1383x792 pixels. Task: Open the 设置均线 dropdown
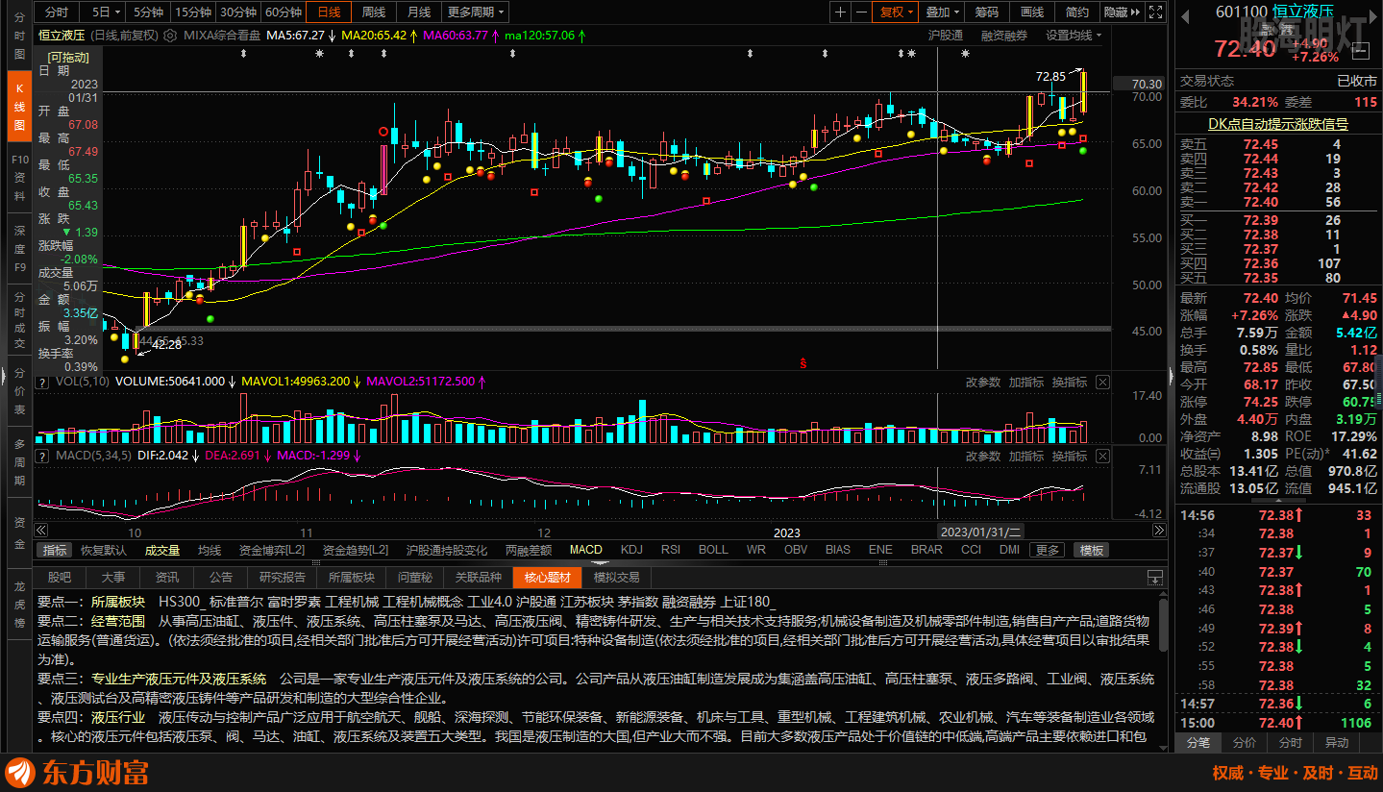1074,36
